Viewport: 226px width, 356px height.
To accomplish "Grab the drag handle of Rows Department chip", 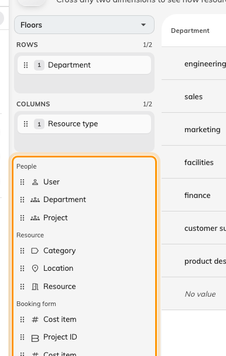I will point(26,65).
